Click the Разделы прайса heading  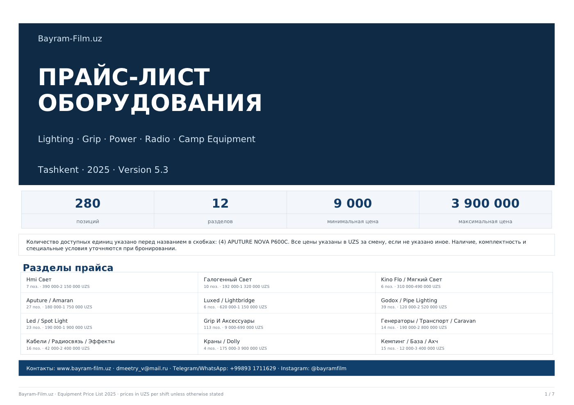(x=68, y=268)
